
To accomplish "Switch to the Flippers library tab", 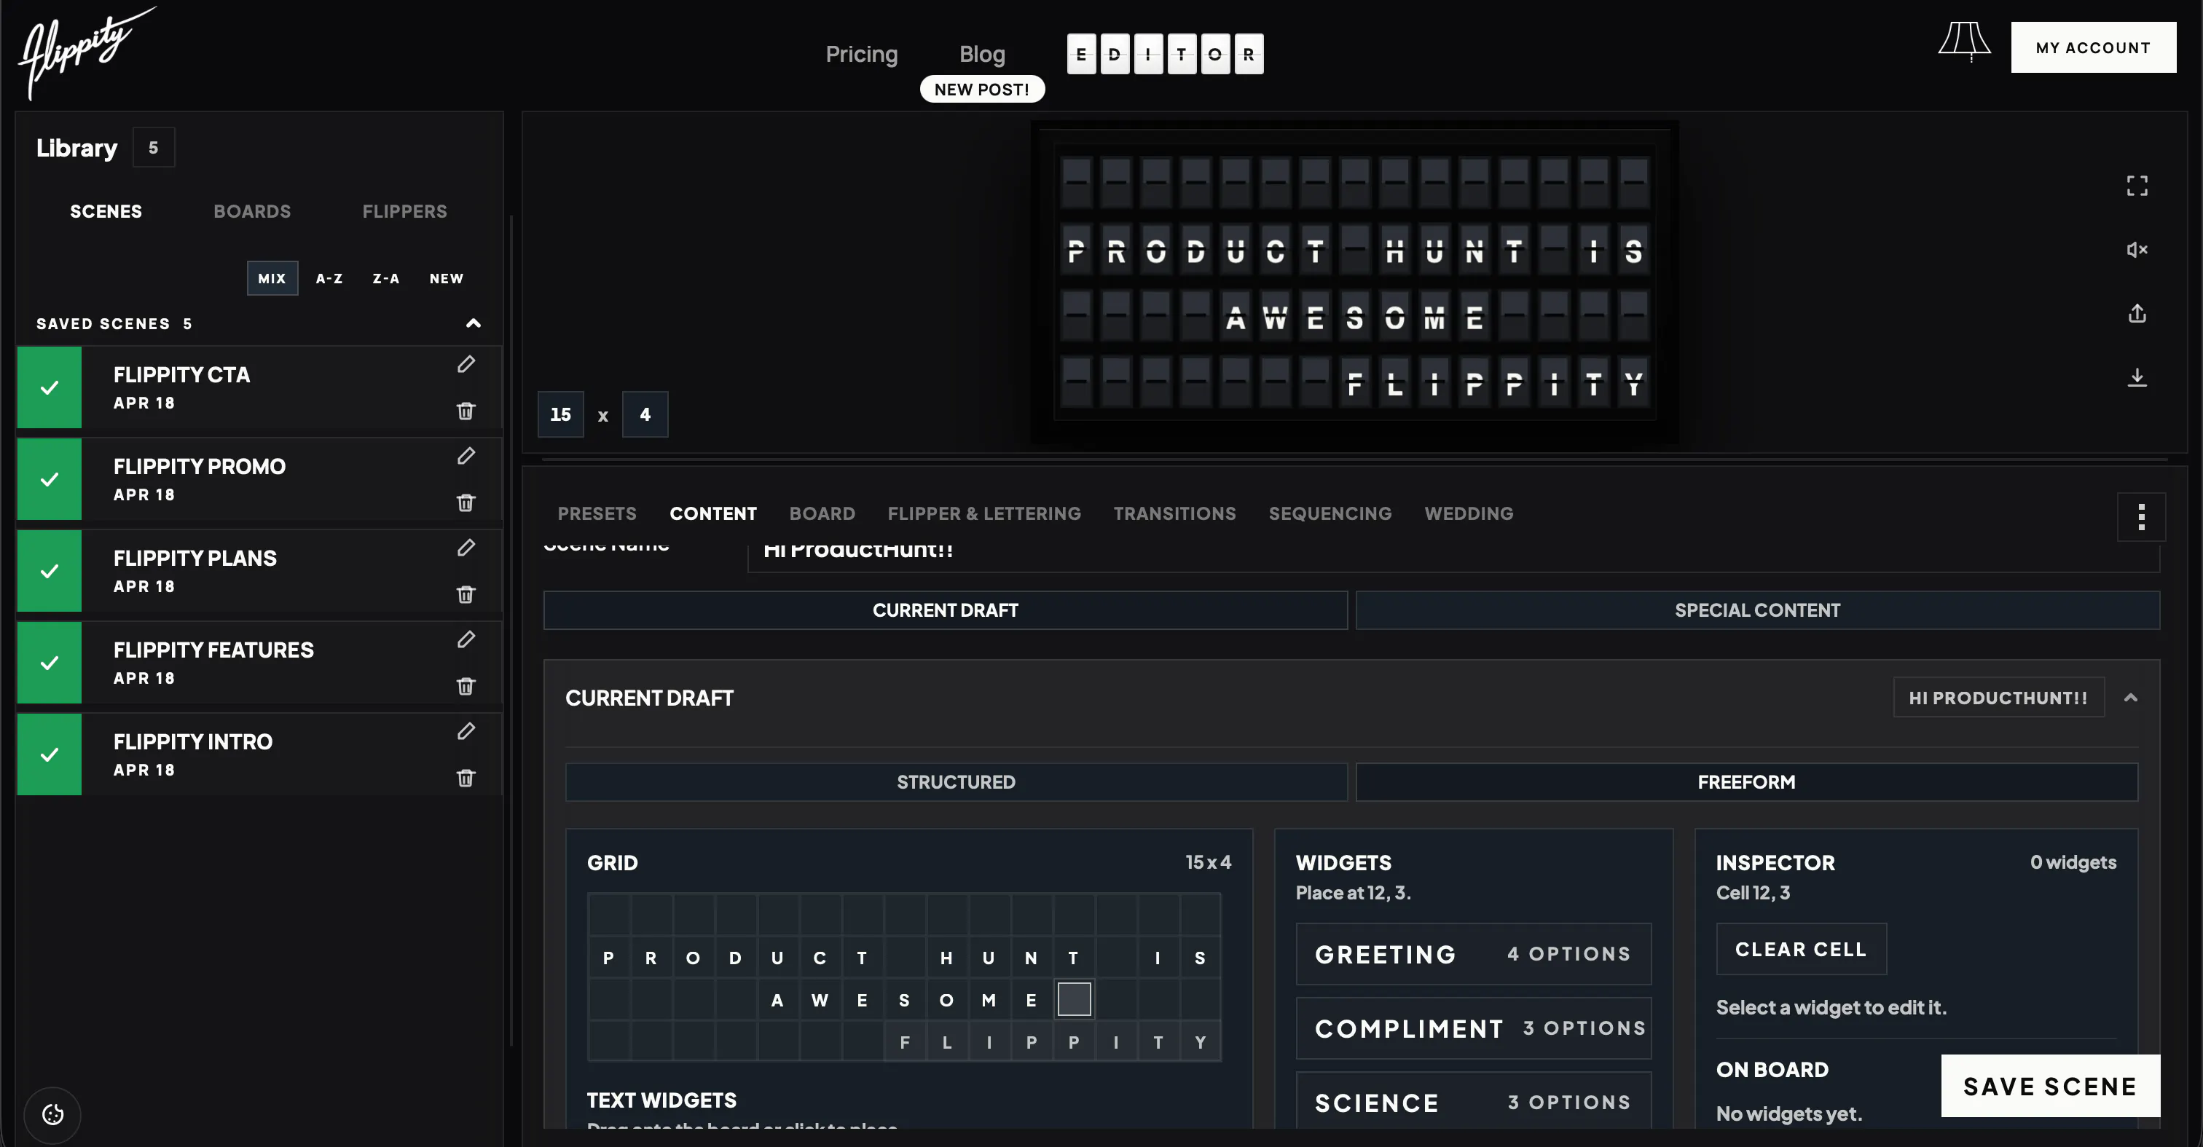I will (x=404, y=211).
